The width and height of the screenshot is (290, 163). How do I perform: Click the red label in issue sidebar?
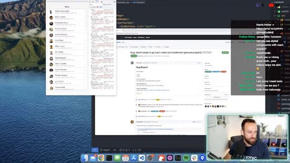223,72
